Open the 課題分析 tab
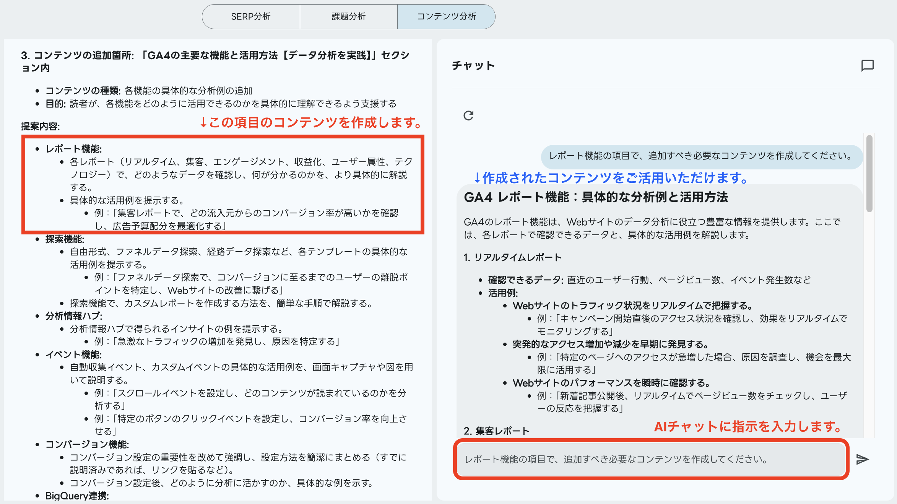 349,16
